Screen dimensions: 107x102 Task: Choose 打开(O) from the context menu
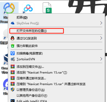pos(22,17)
